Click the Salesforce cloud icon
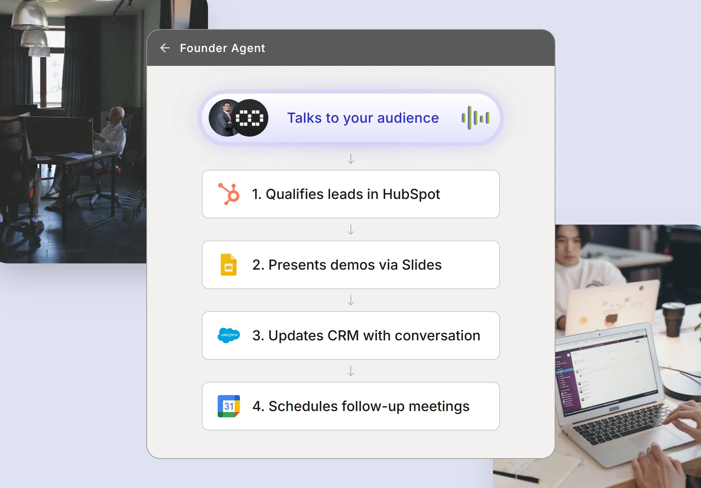701x488 pixels. click(229, 335)
